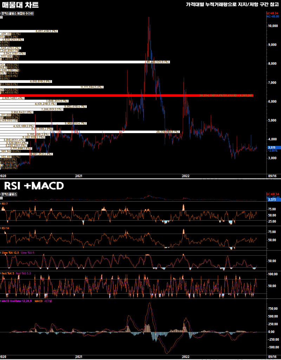Click the 2021 date label in the RSI+MACD chart
This screenshot has height=360, width=281.
pyautogui.click(x=79, y=357)
